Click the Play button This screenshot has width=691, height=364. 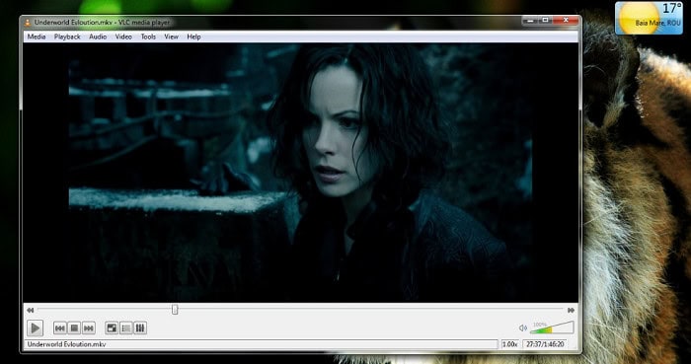click(35, 328)
